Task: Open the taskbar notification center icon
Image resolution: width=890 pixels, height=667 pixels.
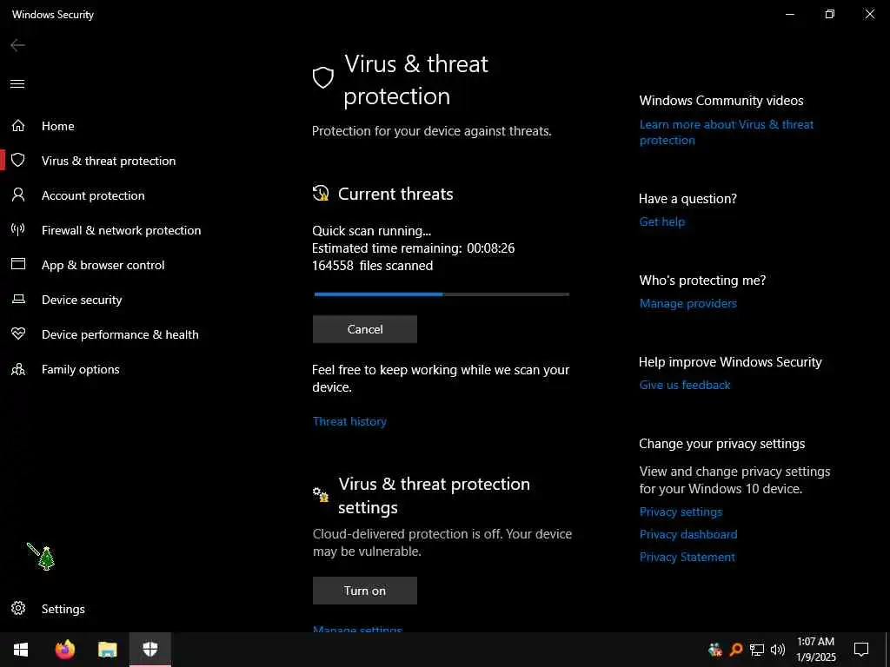Action: point(861,650)
